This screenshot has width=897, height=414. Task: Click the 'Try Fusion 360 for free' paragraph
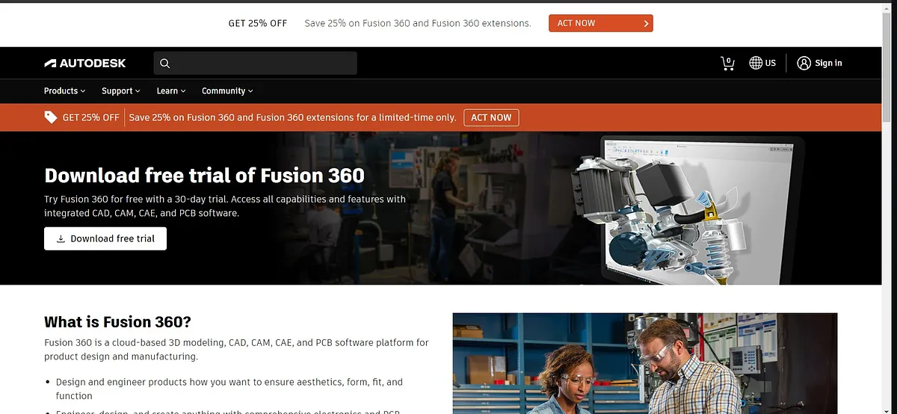pos(225,206)
